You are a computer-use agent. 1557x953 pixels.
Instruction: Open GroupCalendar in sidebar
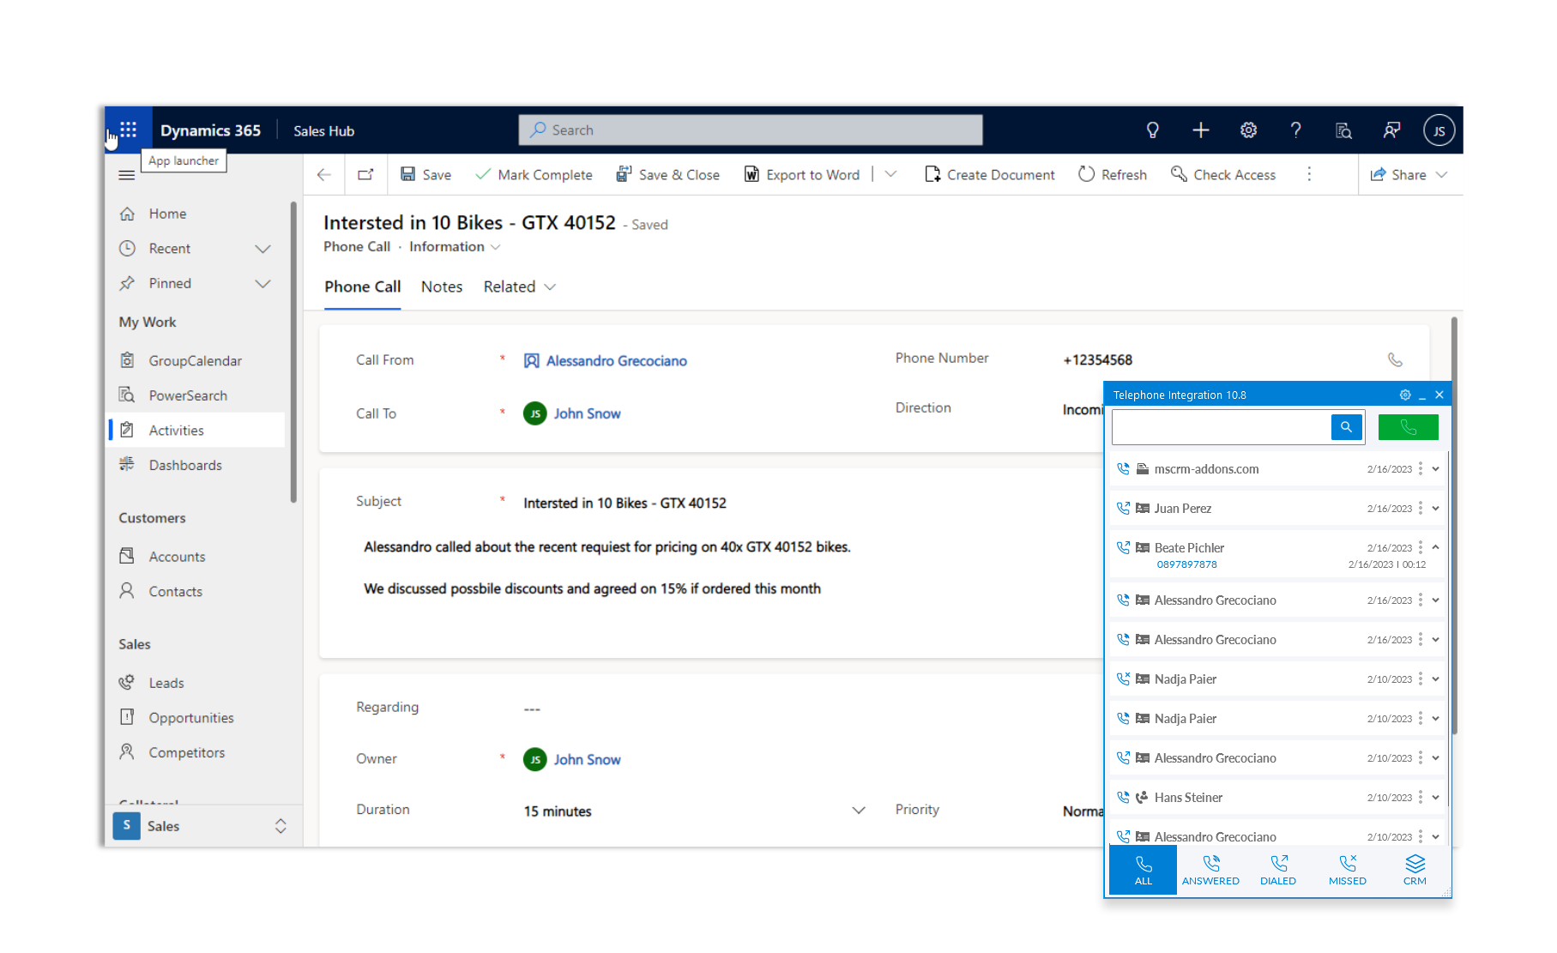(x=196, y=361)
